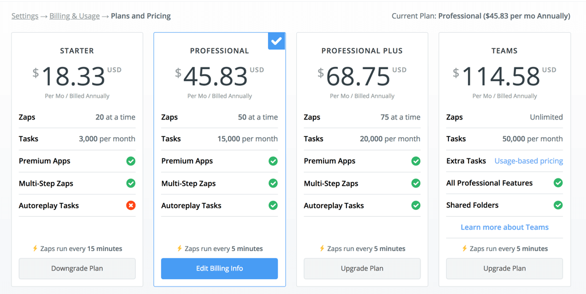Follow Learn more about Teams link

tap(505, 227)
